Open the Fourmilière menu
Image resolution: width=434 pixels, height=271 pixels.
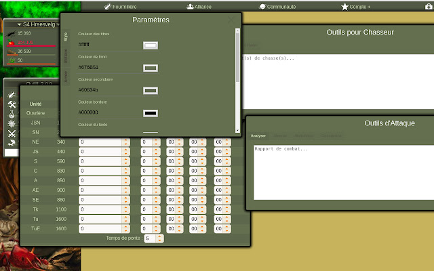[x=121, y=6]
